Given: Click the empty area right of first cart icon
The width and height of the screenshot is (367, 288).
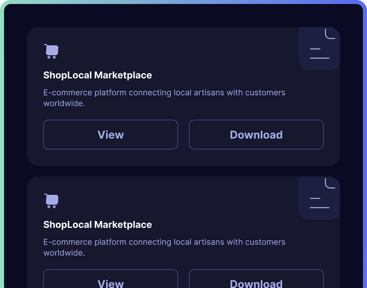Looking at the screenshot, I should tap(170, 51).
